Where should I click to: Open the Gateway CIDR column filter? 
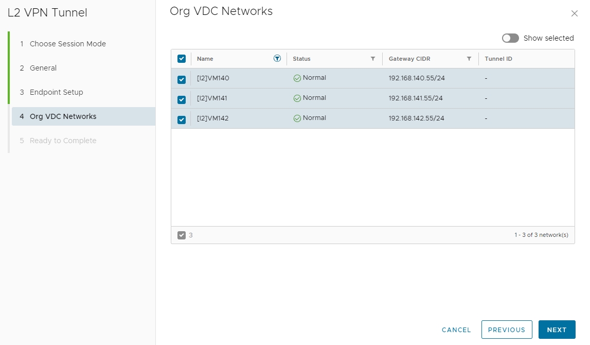click(469, 59)
